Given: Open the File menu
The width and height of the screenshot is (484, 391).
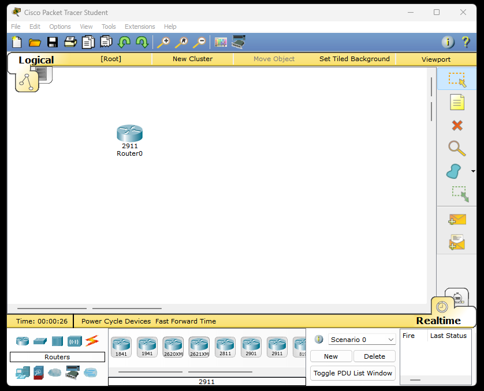Looking at the screenshot, I should 16,27.
